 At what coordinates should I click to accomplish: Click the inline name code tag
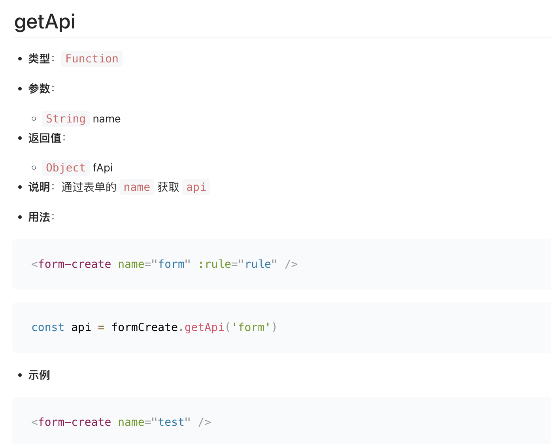click(x=137, y=187)
